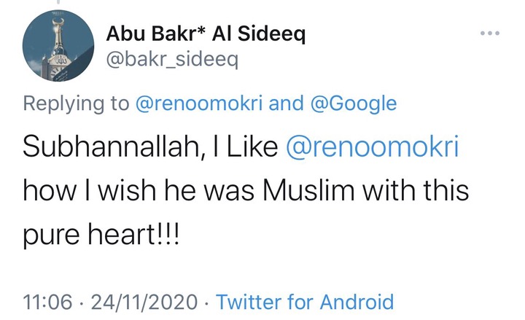Image resolution: width=525 pixels, height=320 pixels.
Task: Open the @bakr_sideeq handle profile
Action: coord(172,60)
